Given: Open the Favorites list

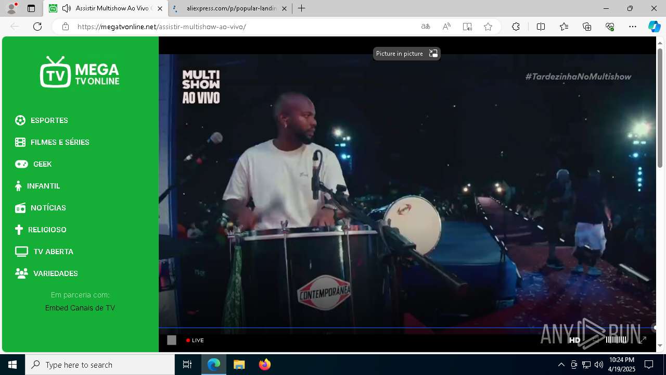Looking at the screenshot, I should 564,27.
